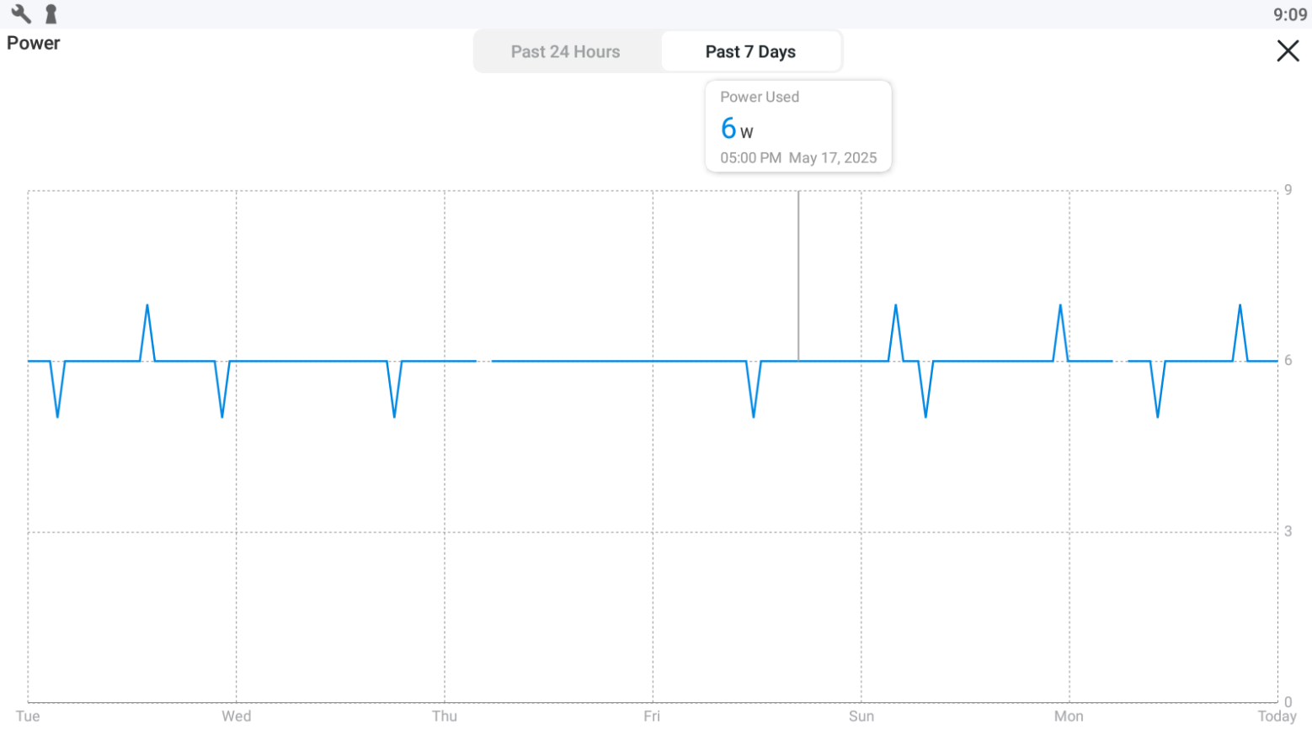Click the vertical gray selection marker line
The height and width of the screenshot is (730, 1312).
click(798, 276)
